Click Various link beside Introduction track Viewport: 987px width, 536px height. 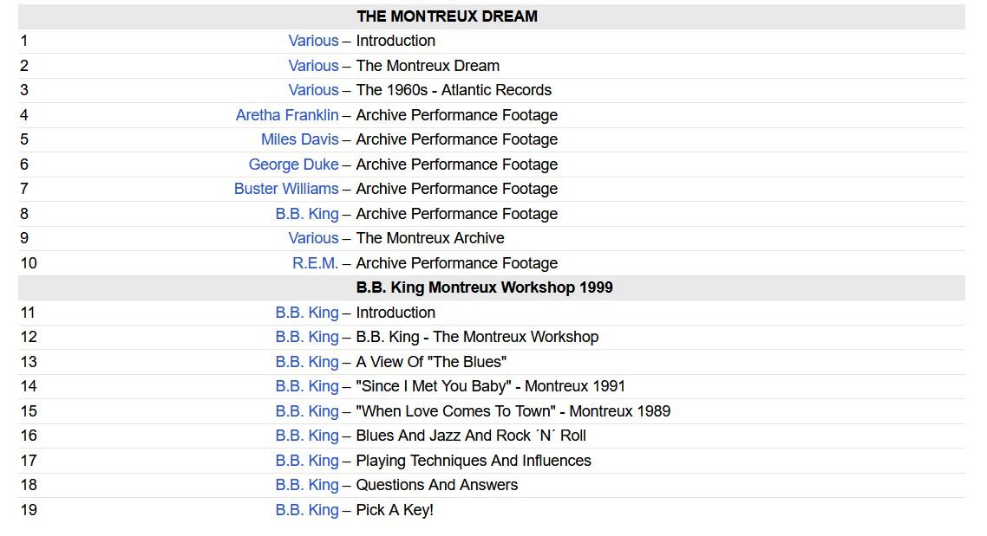(x=313, y=41)
